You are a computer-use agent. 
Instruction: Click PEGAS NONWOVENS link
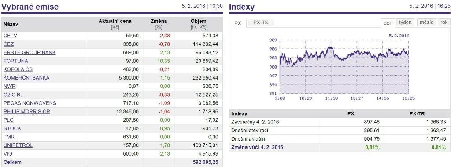tap(30, 103)
